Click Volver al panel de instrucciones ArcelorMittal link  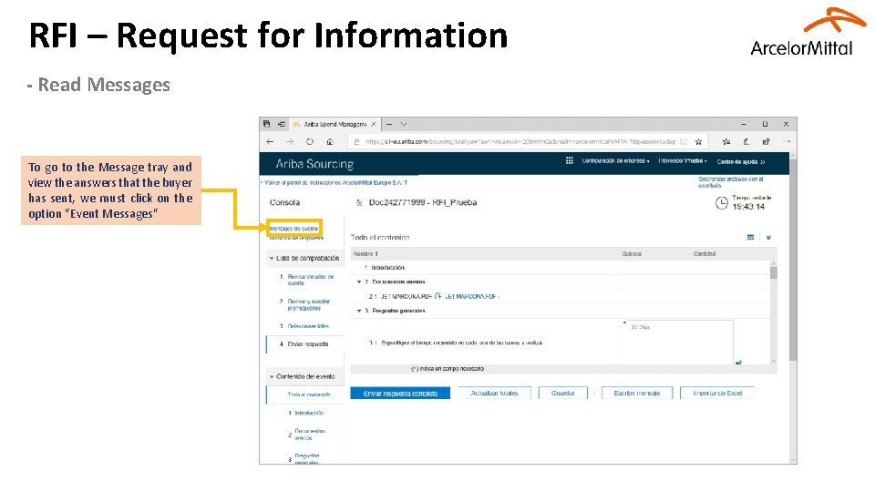(335, 182)
